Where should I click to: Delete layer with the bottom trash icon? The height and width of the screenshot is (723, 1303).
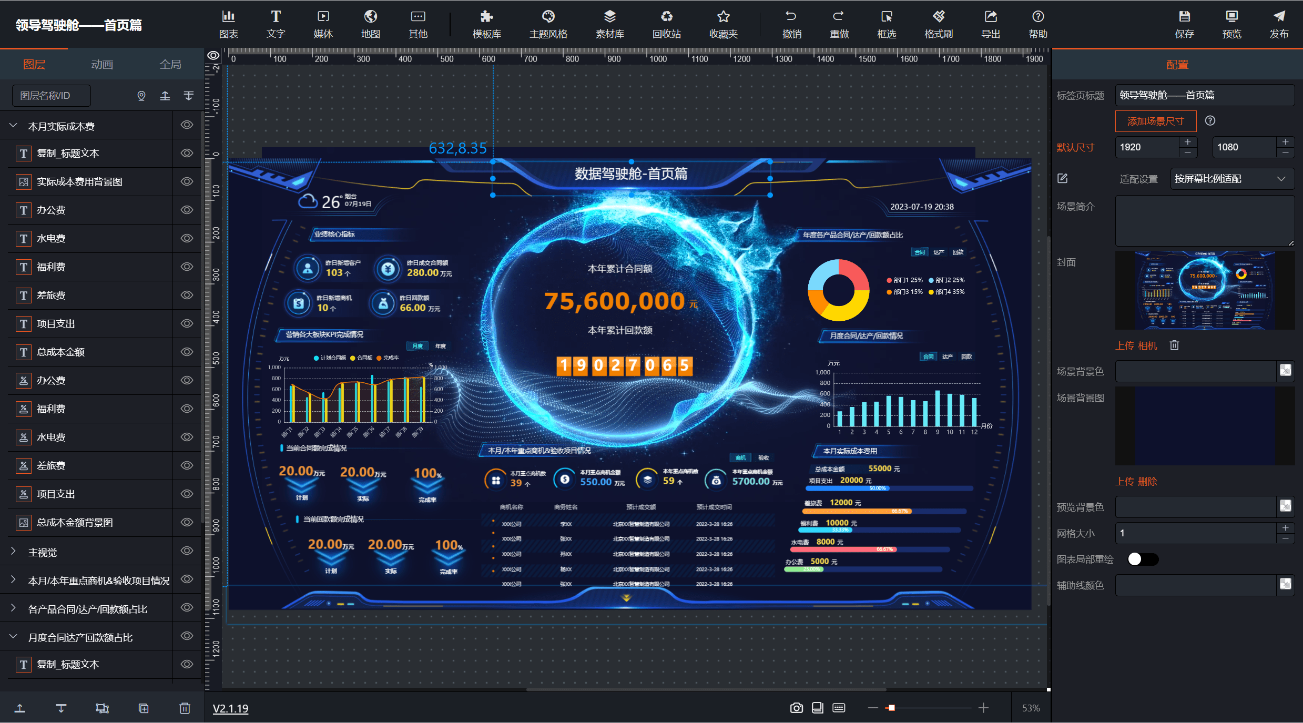point(185,708)
